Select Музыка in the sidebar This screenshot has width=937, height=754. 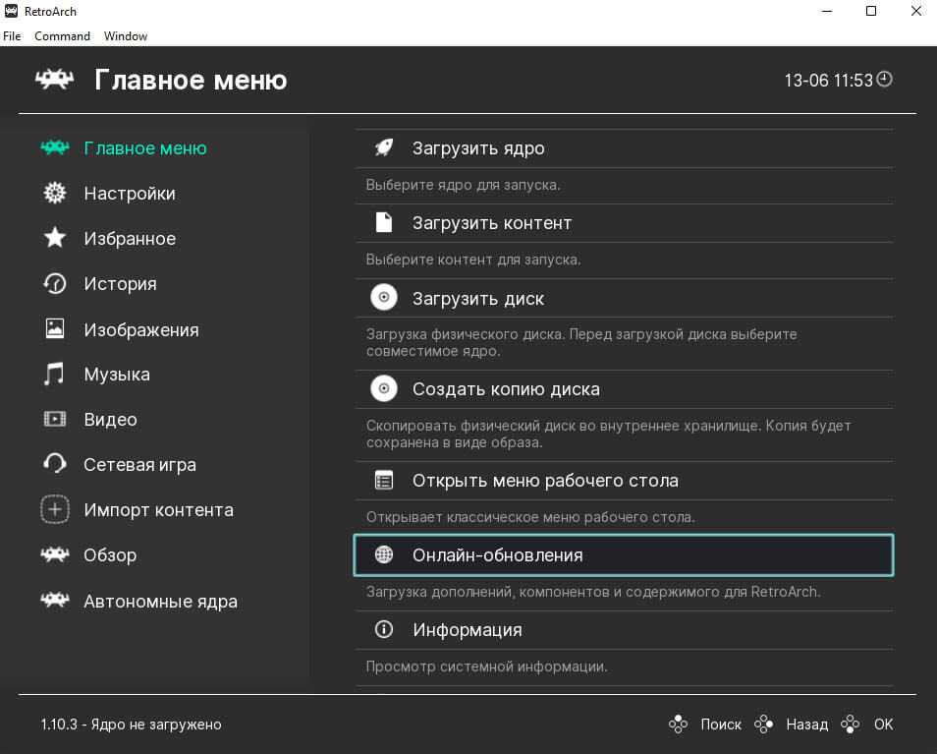pos(117,375)
